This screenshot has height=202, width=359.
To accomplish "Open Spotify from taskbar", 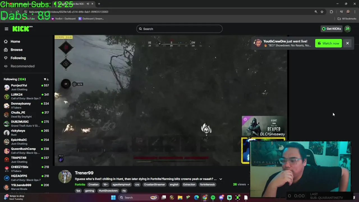I will pyautogui.click(x=213, y=198).
